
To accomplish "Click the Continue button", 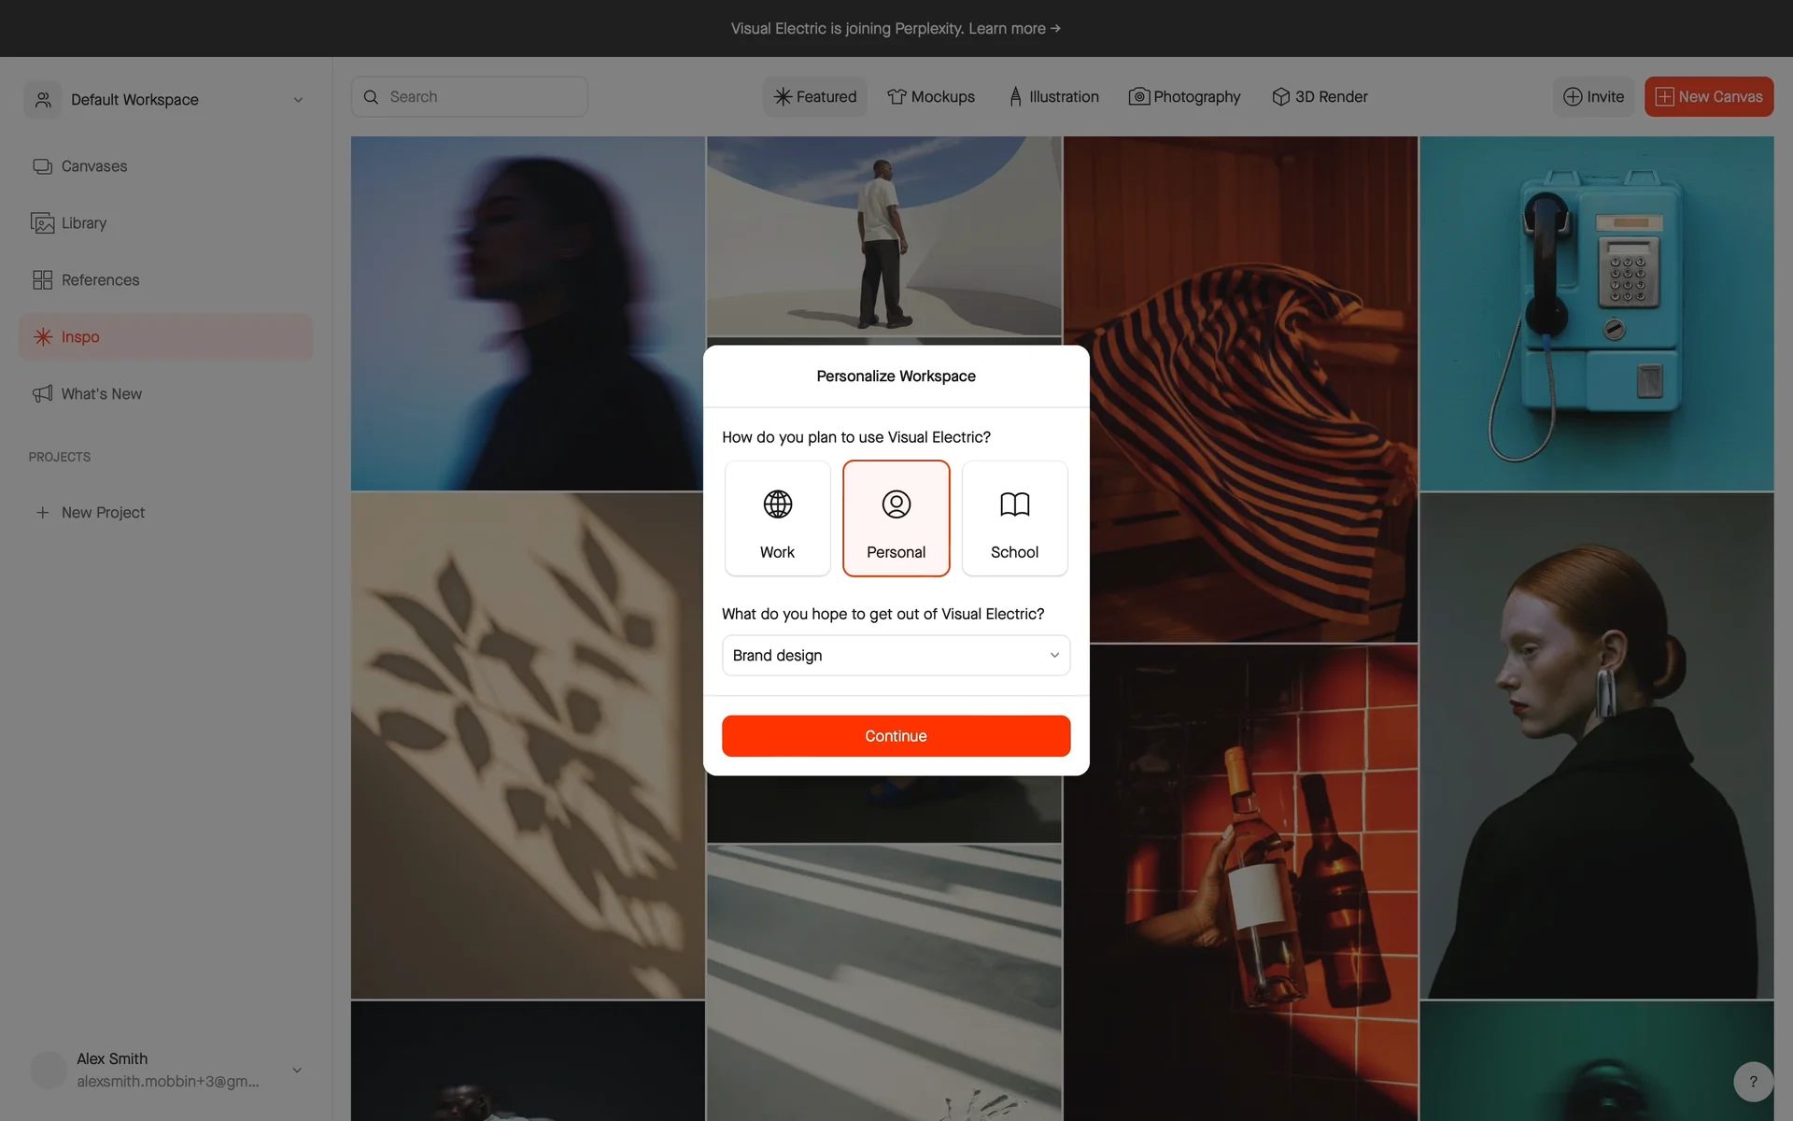I will tap(896, 736).
